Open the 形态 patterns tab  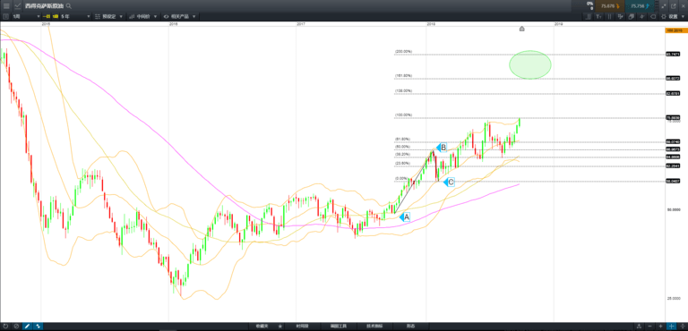coord(410,327)
